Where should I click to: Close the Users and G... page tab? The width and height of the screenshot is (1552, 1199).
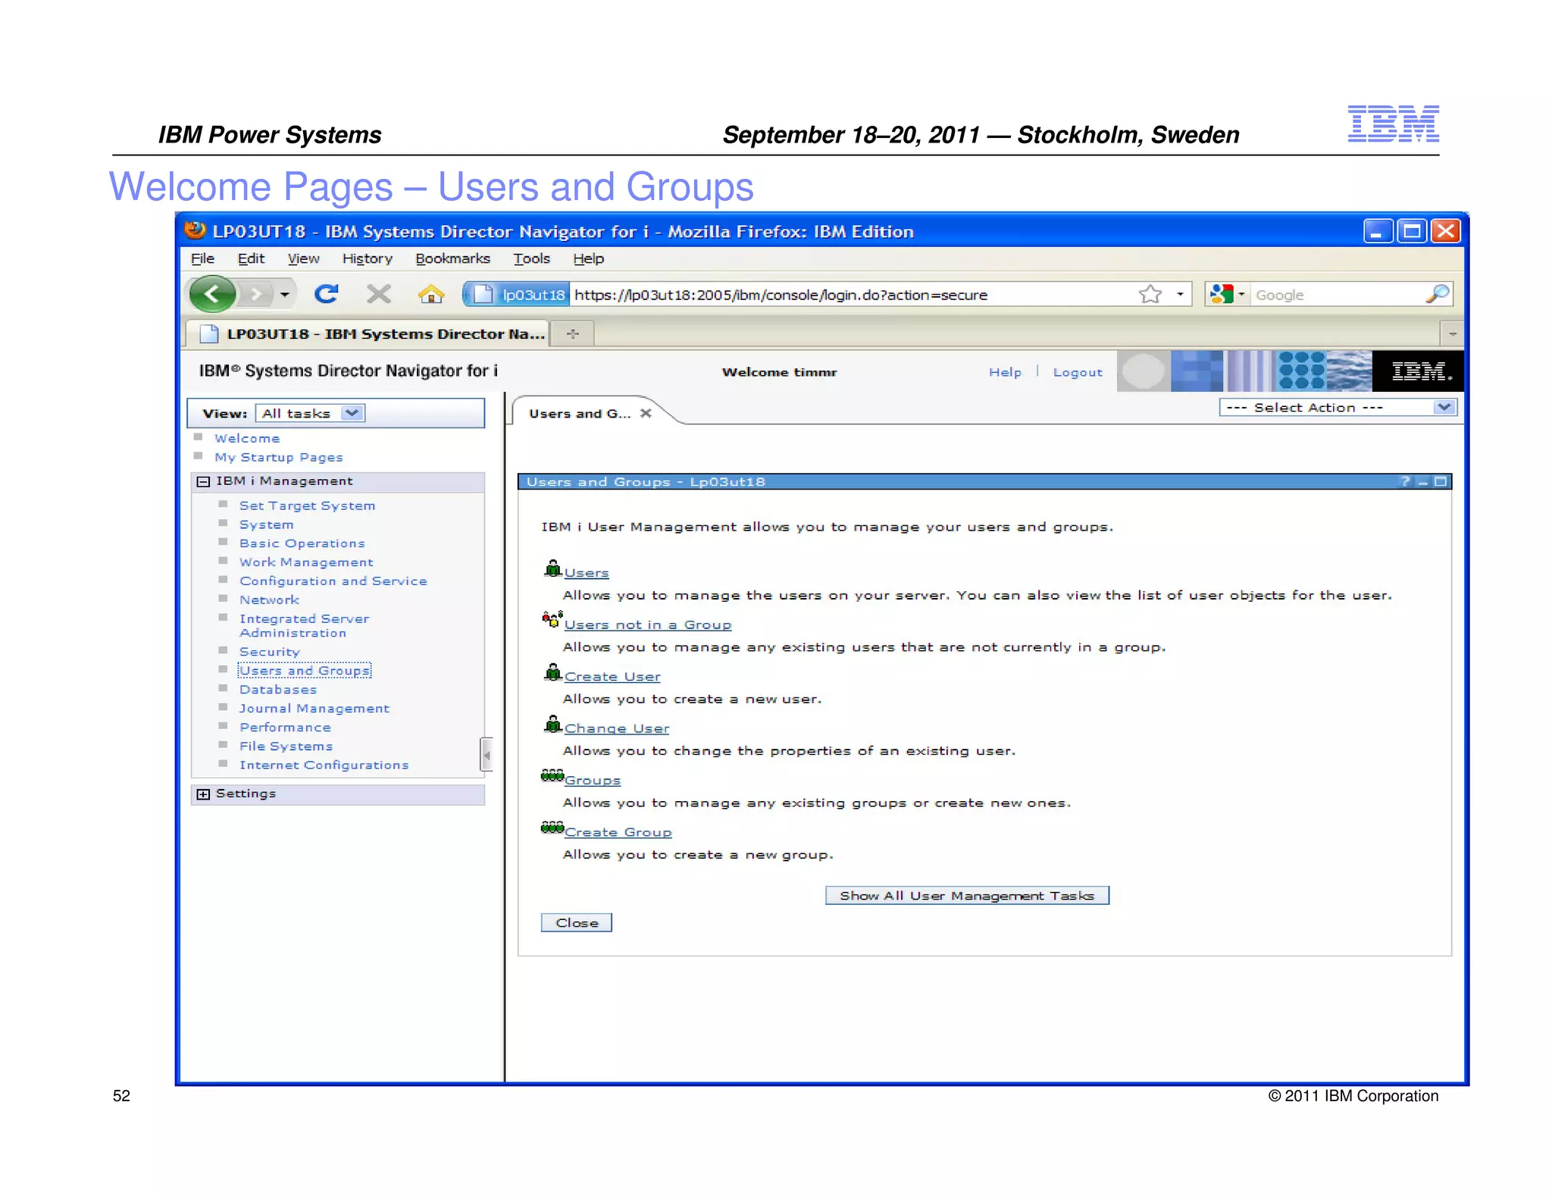[646, 413]
